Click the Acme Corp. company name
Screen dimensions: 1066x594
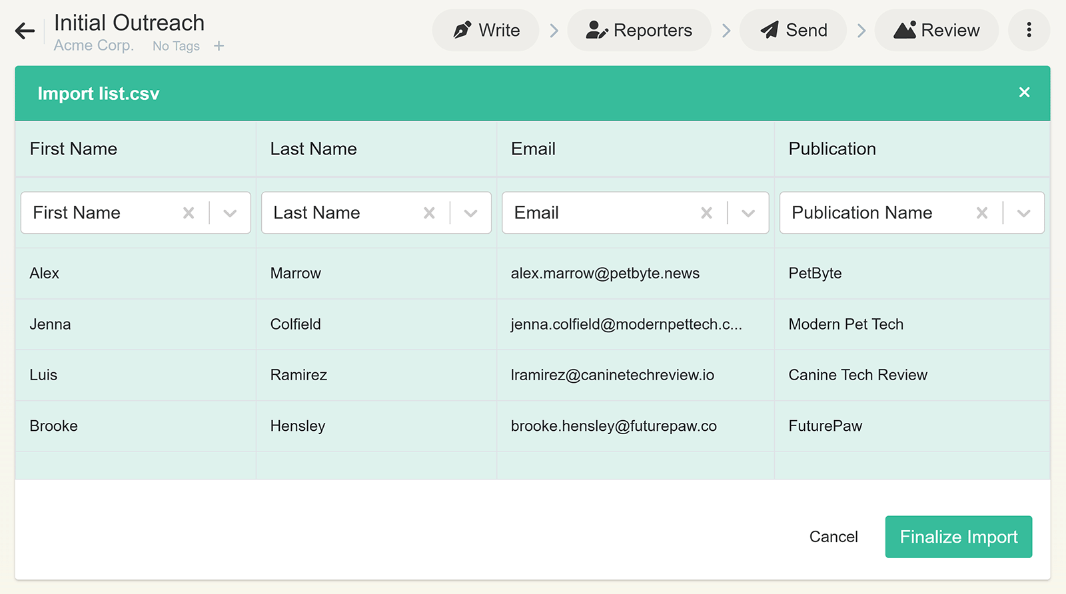pyautogui.click(x=94, y=45)
